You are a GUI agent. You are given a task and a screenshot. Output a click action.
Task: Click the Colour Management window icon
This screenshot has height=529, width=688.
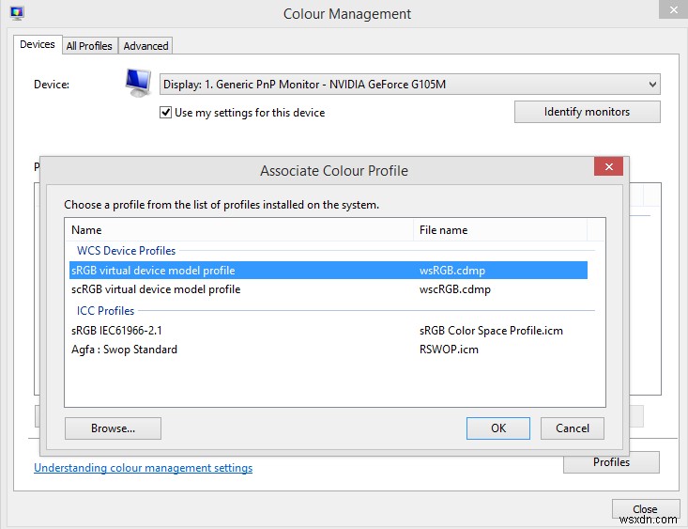point(17,14)
